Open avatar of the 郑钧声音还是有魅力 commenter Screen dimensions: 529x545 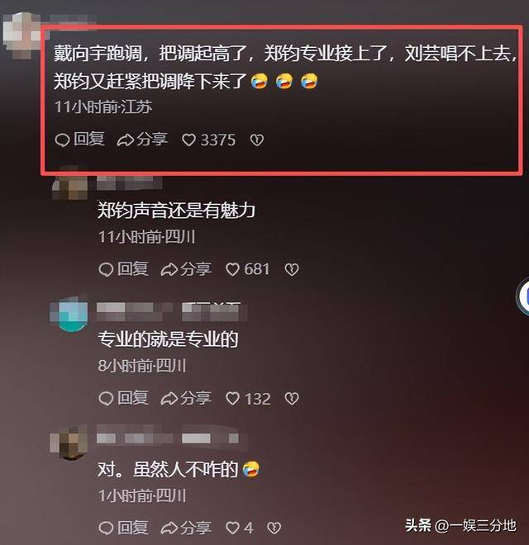tap(71, 184)
